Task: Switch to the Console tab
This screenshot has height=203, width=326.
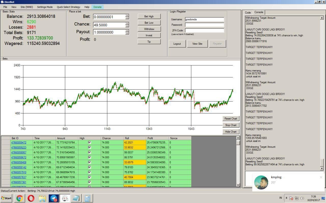Action: (259, 12)
